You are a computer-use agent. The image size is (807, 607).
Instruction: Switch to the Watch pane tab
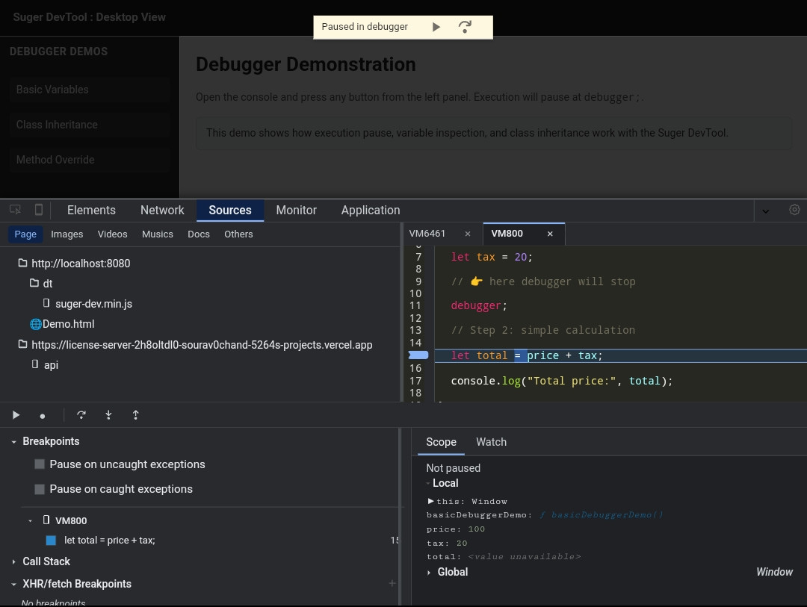[491, 442]
